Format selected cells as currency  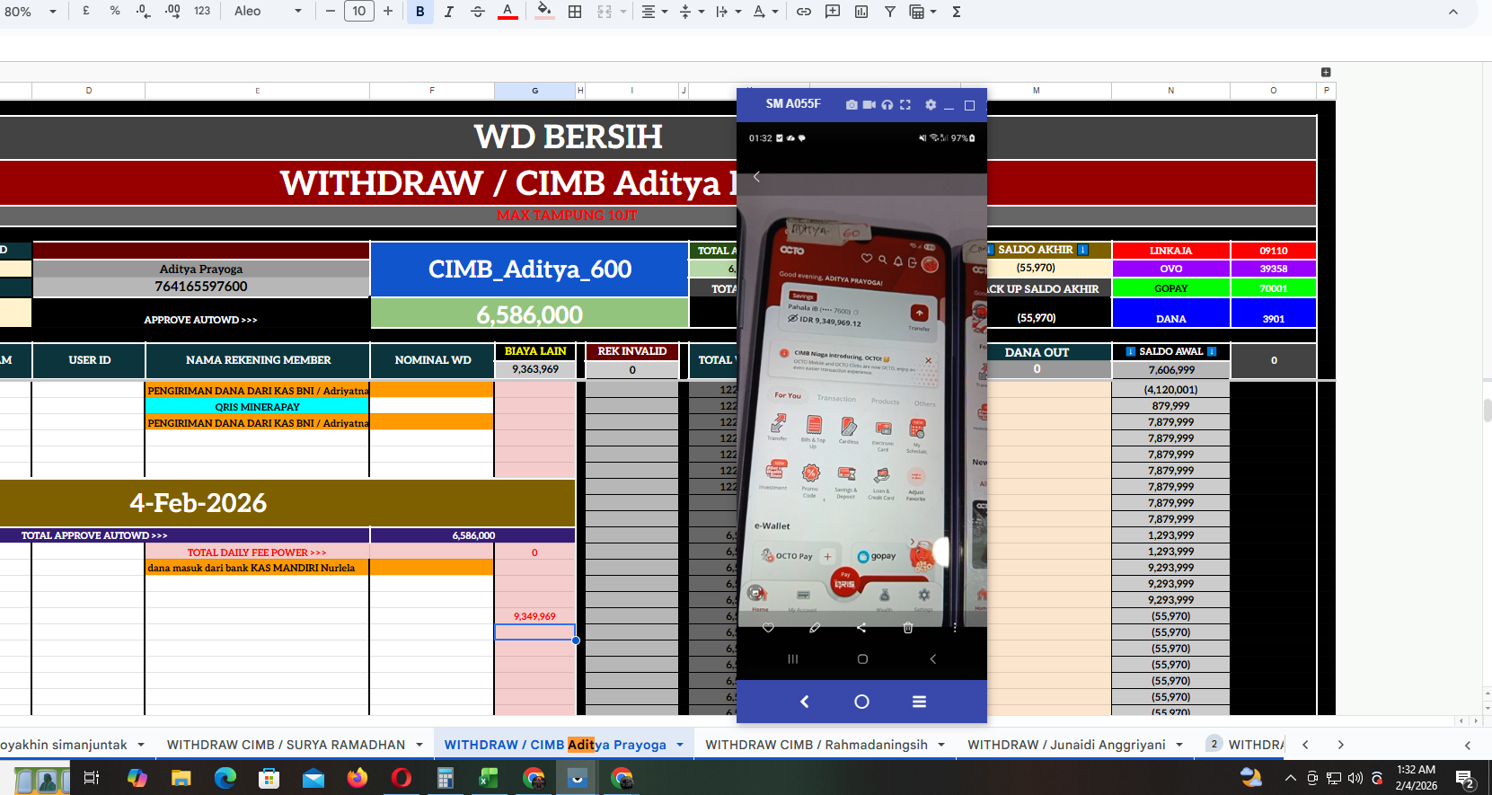[x=86, y=11]
